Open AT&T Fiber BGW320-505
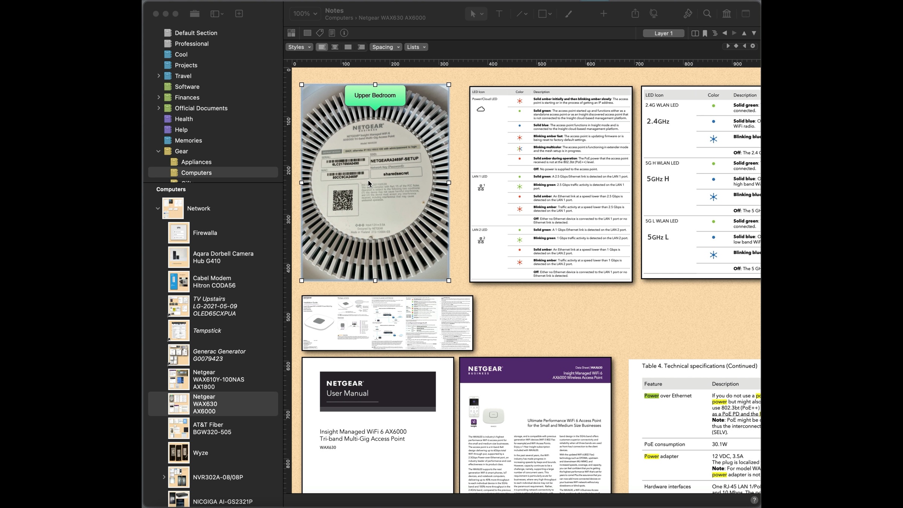The height and width of the screenshot is (508, 903). point(213,428)
